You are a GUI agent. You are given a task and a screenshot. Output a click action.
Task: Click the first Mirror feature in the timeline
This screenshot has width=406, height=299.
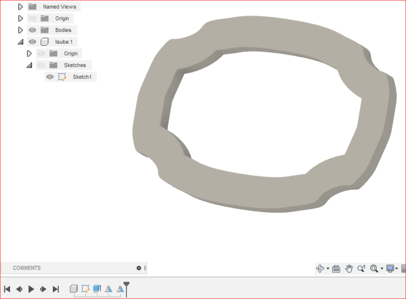tap(108, 289)
